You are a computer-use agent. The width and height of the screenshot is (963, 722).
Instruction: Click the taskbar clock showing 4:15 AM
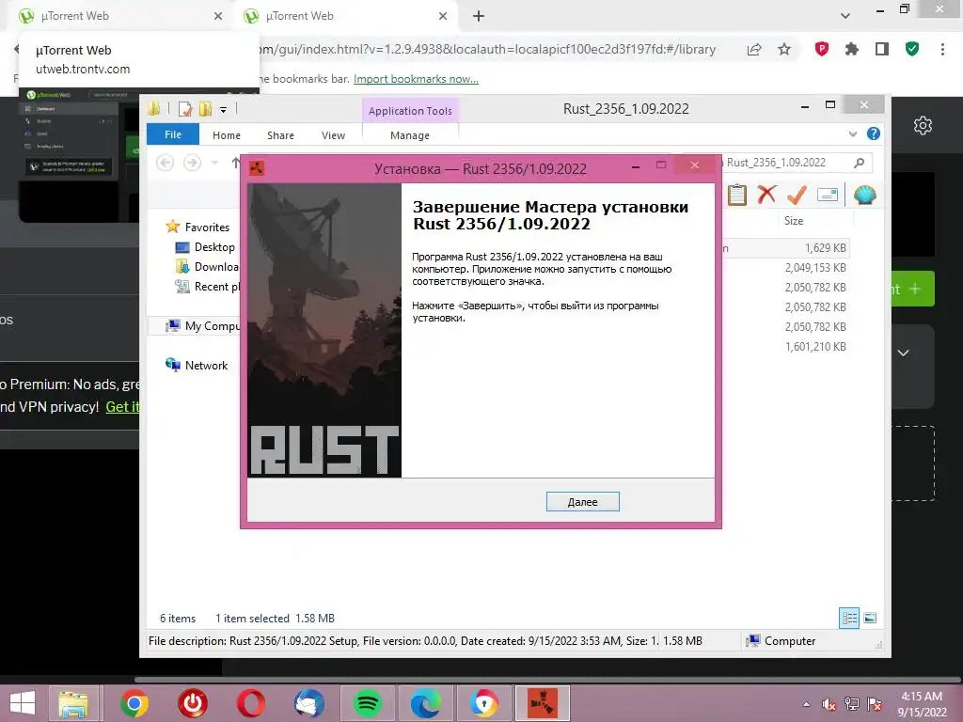[x=922, y=704]
